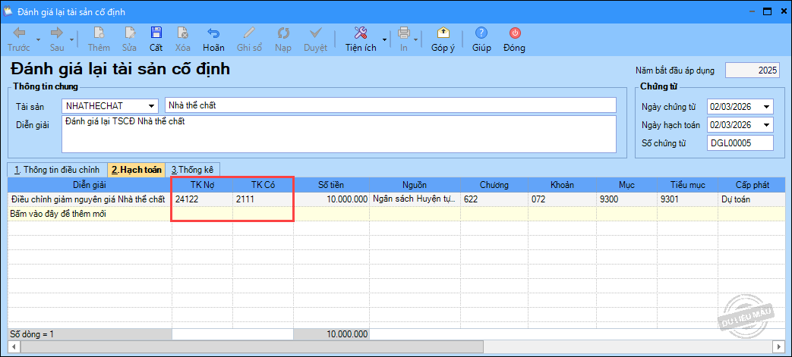Click 'Bấm vào đây để thêm mới' row

(58, 214)
